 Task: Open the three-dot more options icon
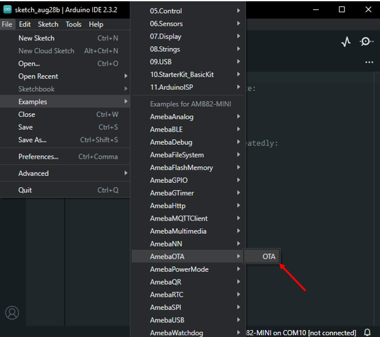[x=369, y=63]
